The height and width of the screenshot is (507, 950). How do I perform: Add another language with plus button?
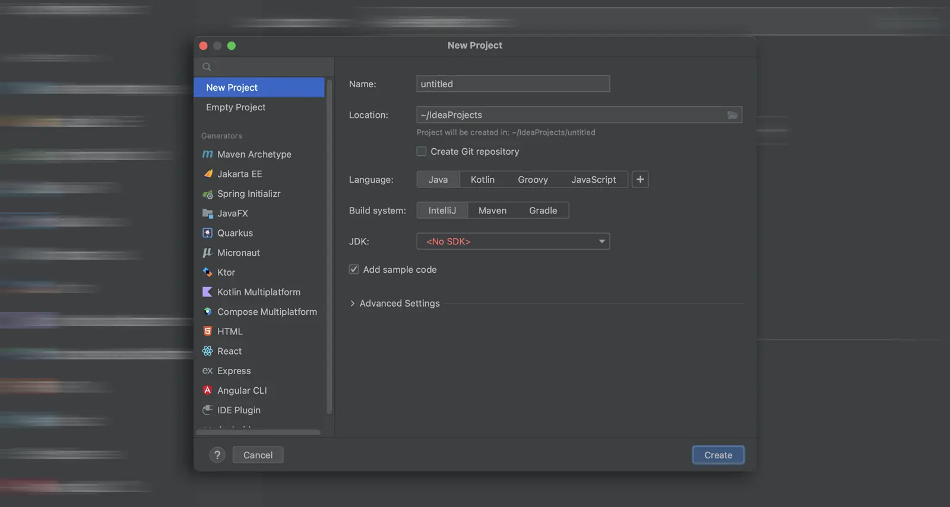[x=640, y=180]
